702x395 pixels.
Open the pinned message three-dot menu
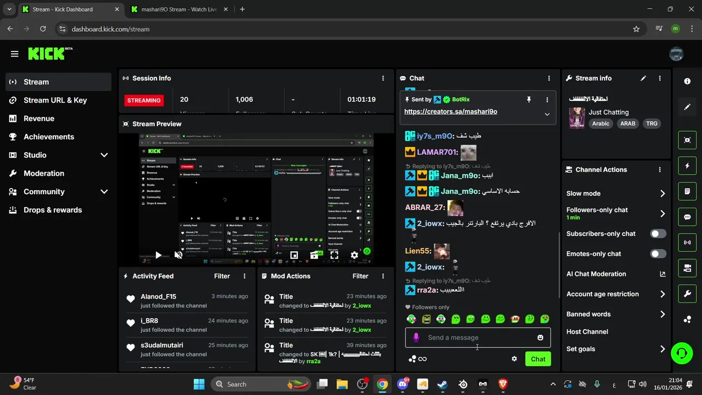click(x=547, y=99)
